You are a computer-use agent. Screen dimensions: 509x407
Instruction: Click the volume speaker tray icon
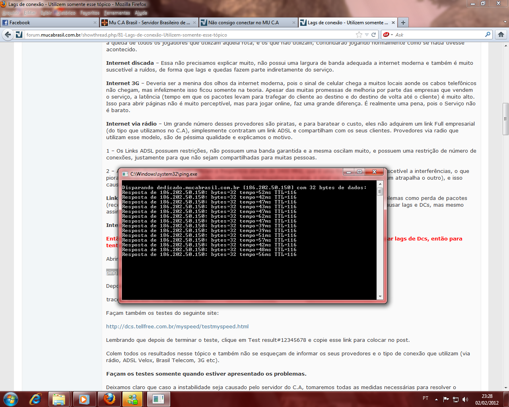[465, 399]
